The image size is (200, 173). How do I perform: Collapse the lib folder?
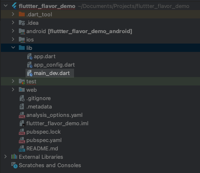tap(13, 48)
